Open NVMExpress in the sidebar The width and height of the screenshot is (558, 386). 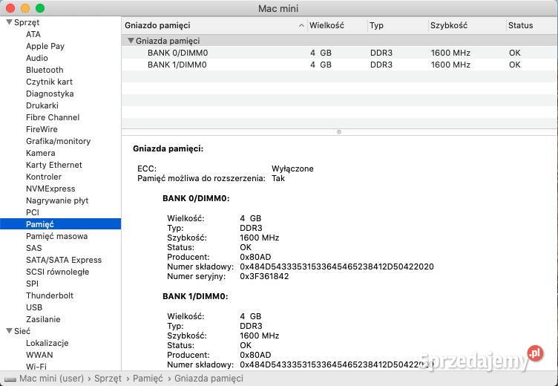(50, 189)
